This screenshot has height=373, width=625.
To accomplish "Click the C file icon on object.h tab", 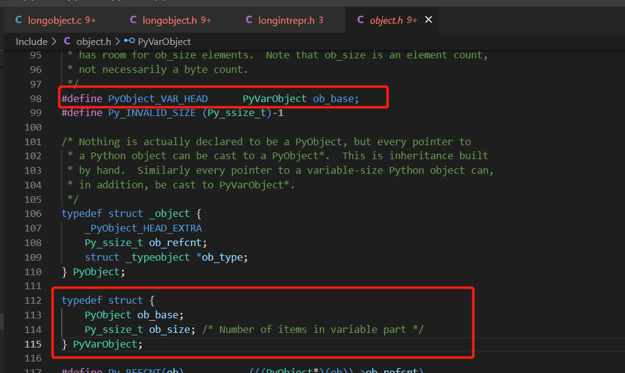I will (361, 19).
